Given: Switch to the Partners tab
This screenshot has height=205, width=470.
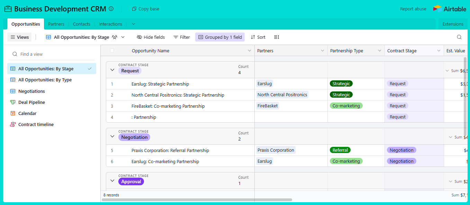Looking at the screenshot, I should (56, 24).
